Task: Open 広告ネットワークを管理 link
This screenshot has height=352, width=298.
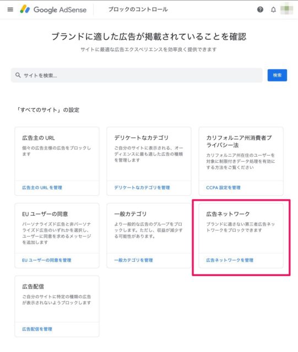Action: pyautogui.click(x=230, y=260)
